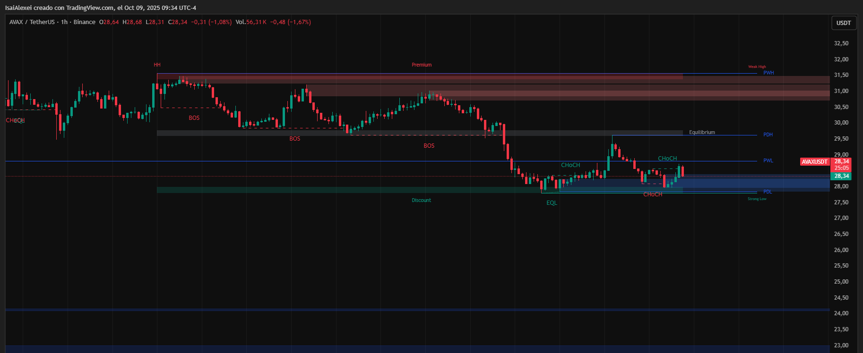863x353 pixels.
Task: Click the Premium zone label
Action: click(422, 65)
